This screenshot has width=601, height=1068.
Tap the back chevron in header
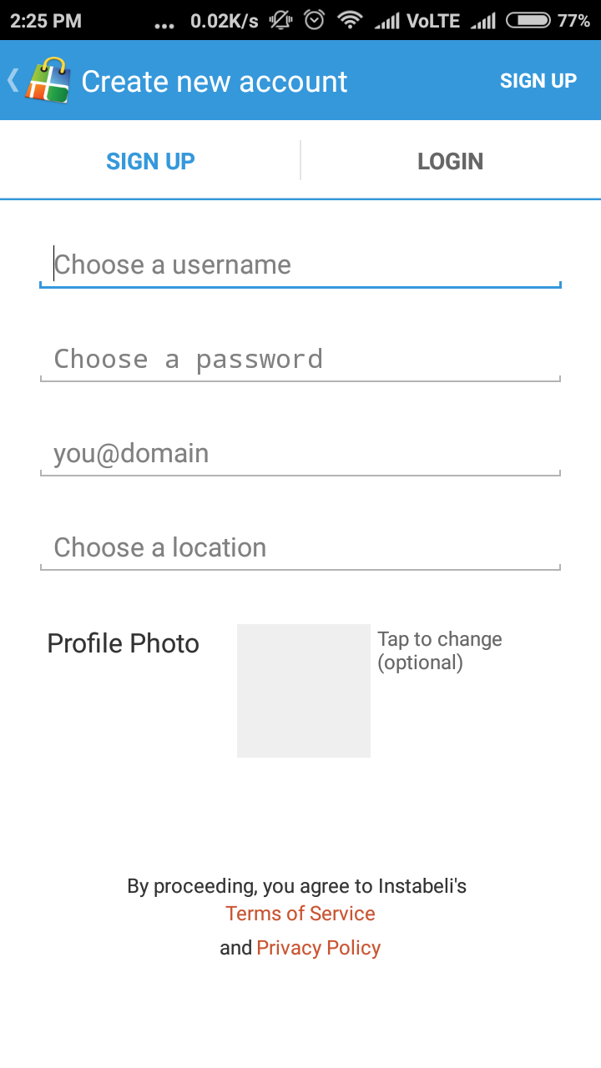(x=13, y=80)
